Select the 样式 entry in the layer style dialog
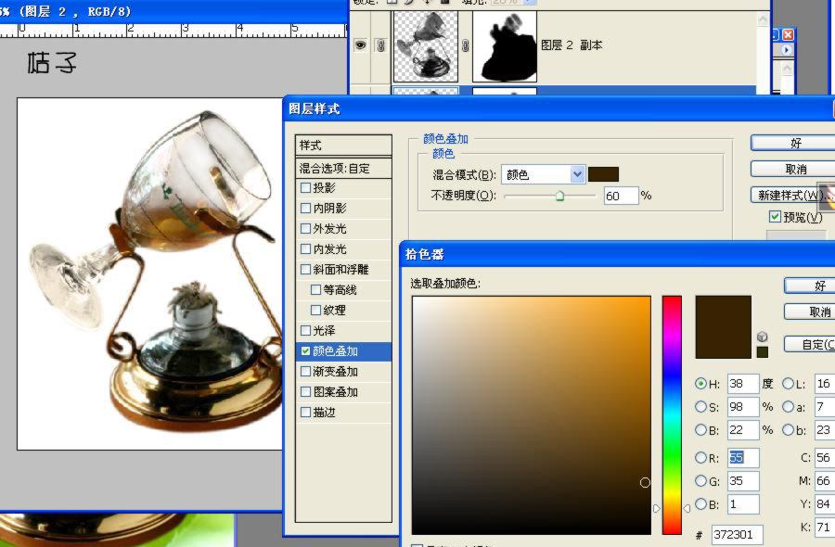The image size is (835, 547). (x=343, y=146)
